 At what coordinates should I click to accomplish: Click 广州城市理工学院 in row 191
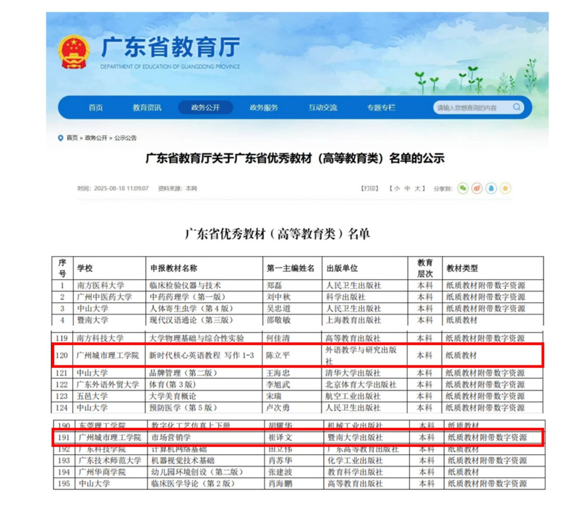click(110, 438)
